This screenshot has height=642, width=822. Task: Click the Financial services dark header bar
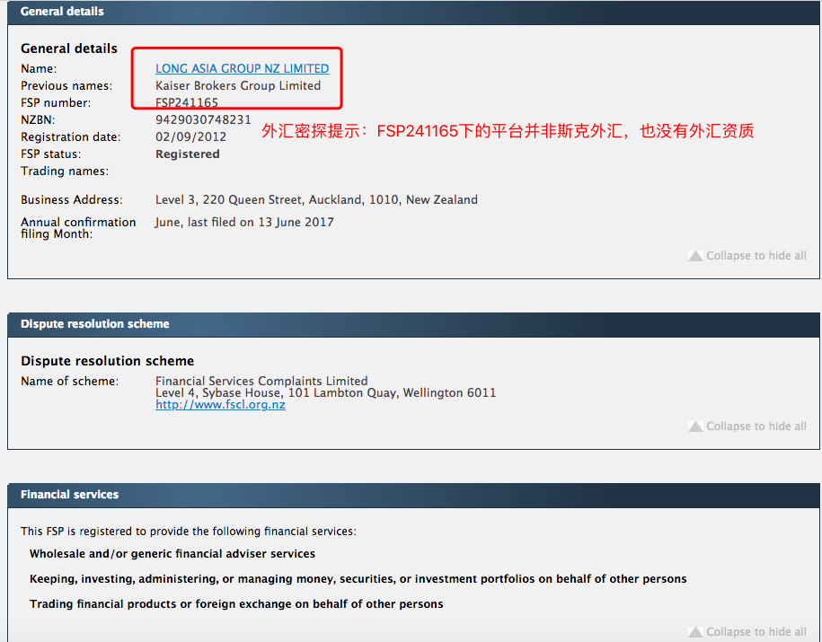(413, 496)
